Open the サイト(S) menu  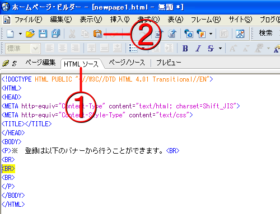[x=240, y=20]
